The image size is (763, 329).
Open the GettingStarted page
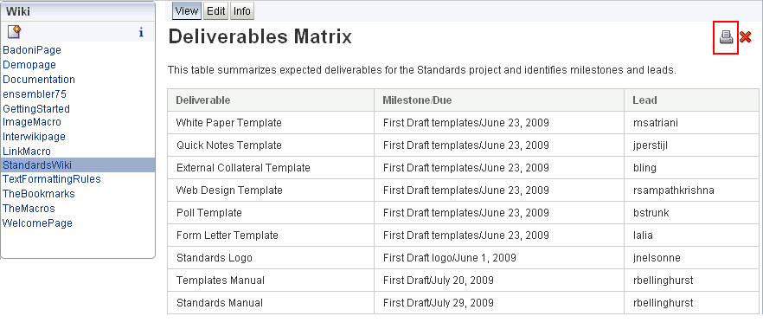coord(36,108)
